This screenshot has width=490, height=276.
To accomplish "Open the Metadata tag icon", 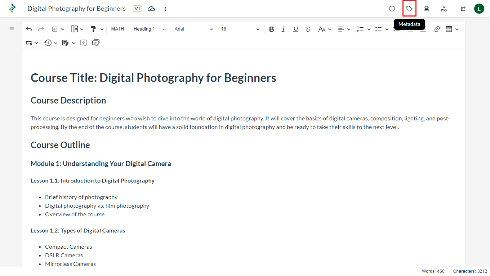I will [x=409, y=9].
